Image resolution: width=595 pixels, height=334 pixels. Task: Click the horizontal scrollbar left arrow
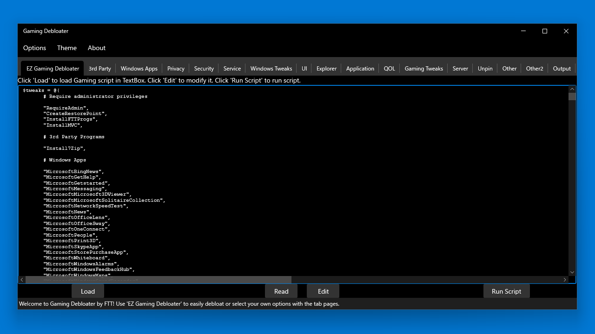tap(22, 280)
